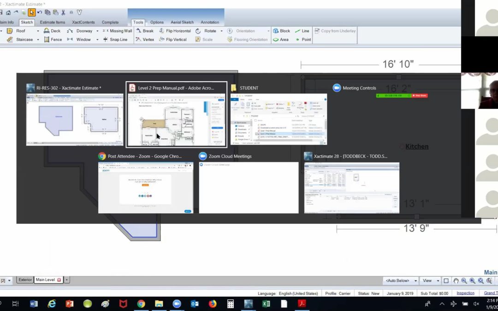Click the Undo arrow in quick toolbar

click(40, 12)
